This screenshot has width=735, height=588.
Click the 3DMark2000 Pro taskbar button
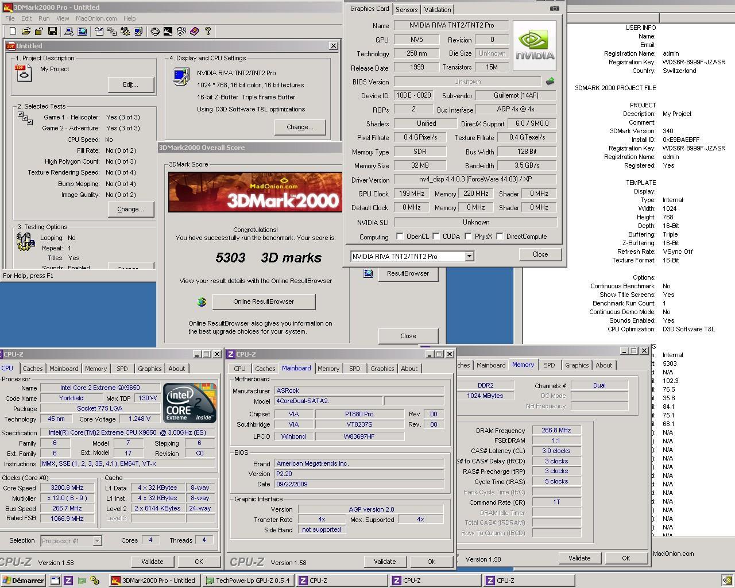155,581
